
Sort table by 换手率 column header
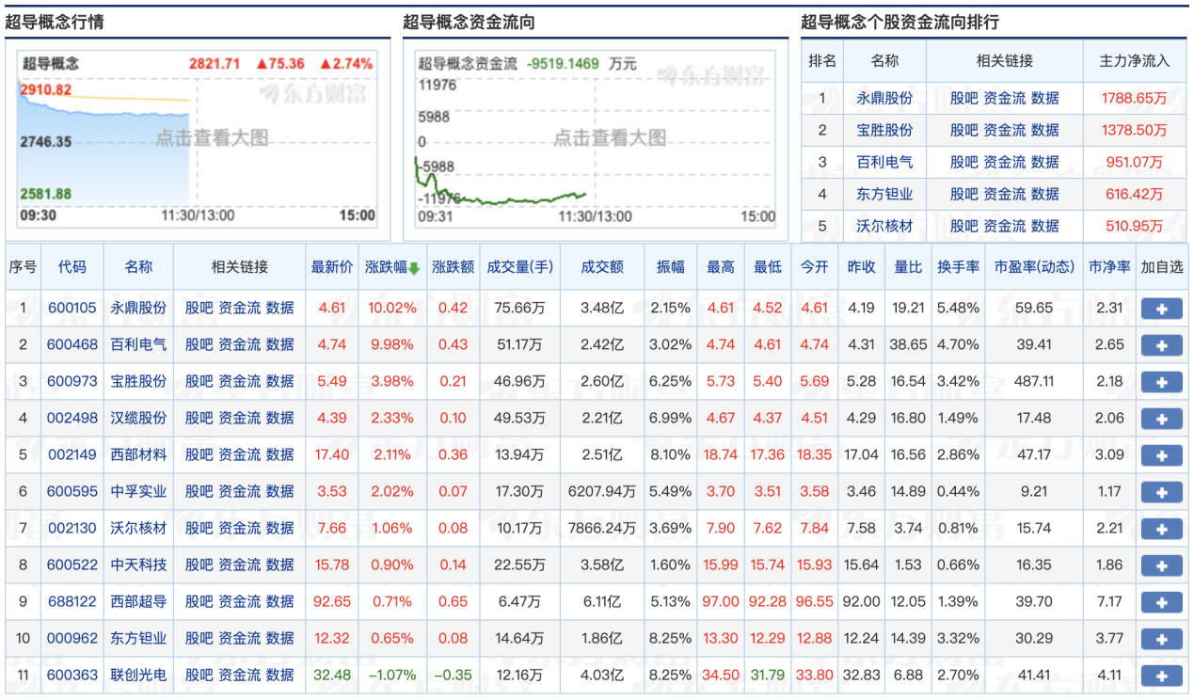(958, 266)
